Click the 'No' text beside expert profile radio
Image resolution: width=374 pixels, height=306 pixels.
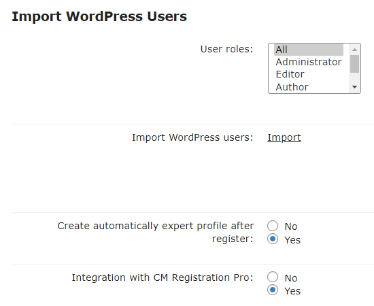[x=291, y=226]
